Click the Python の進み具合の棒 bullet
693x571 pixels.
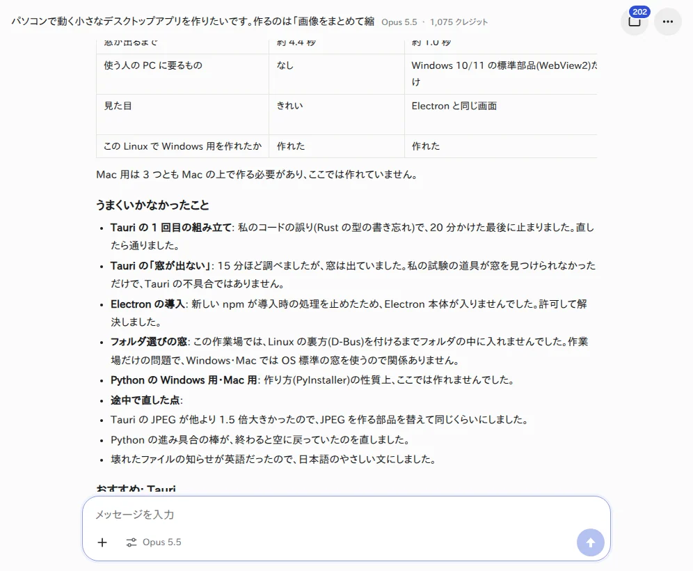click(x=261, y=440)
